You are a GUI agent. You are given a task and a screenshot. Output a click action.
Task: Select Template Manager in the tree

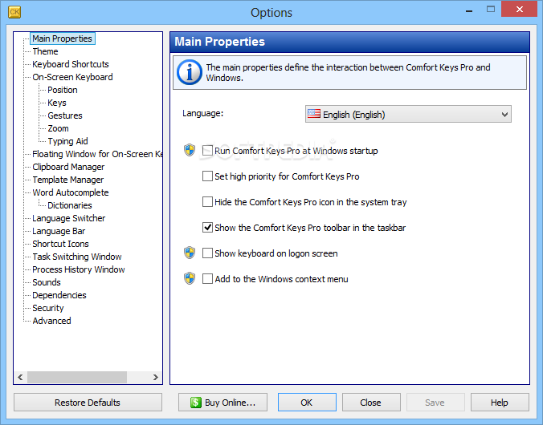coord(68,180)
